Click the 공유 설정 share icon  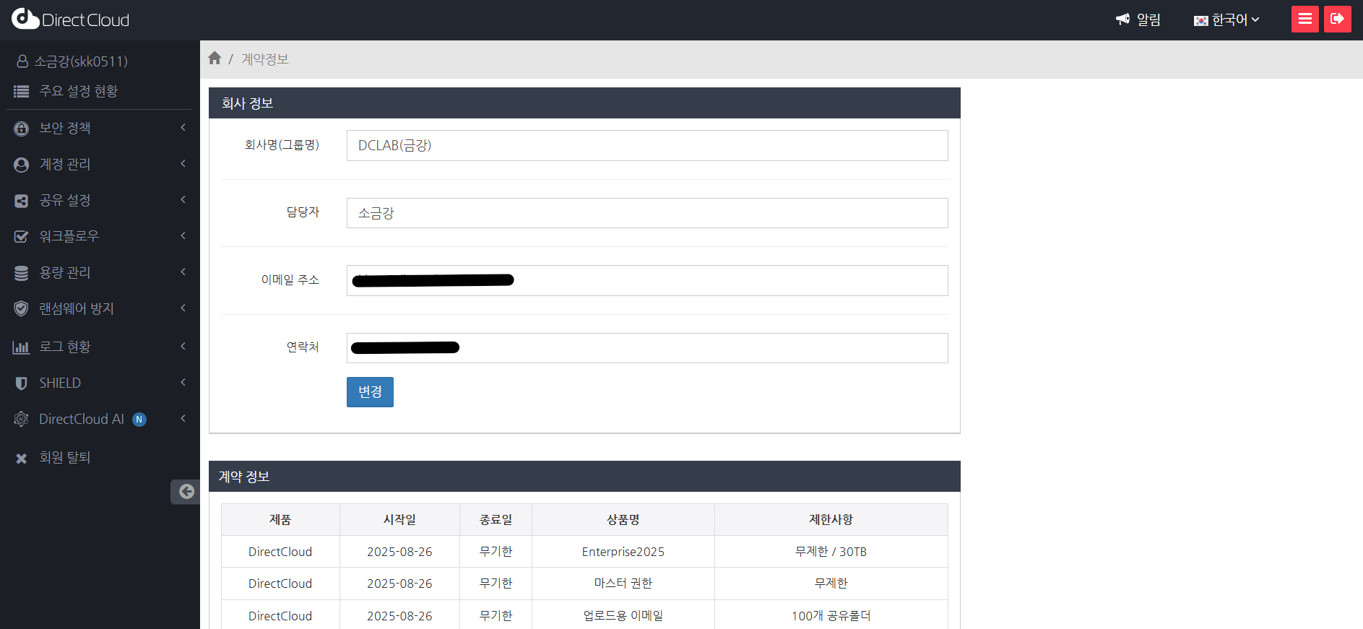click(22, 201)
